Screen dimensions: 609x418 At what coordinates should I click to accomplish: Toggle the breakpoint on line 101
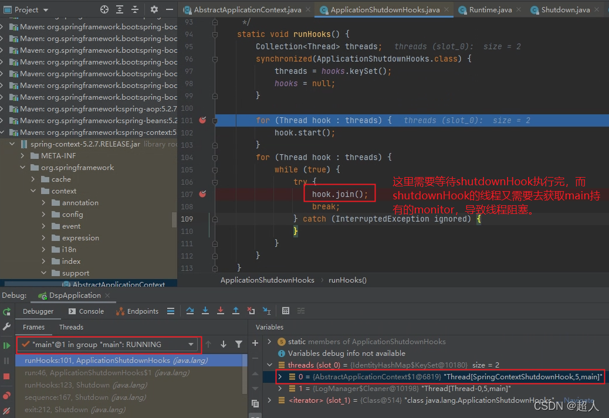point(203,120)
